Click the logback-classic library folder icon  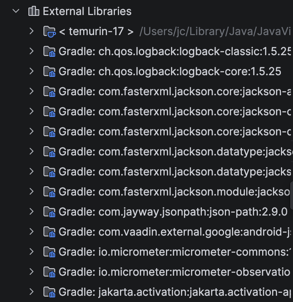(x=49, y=52)
